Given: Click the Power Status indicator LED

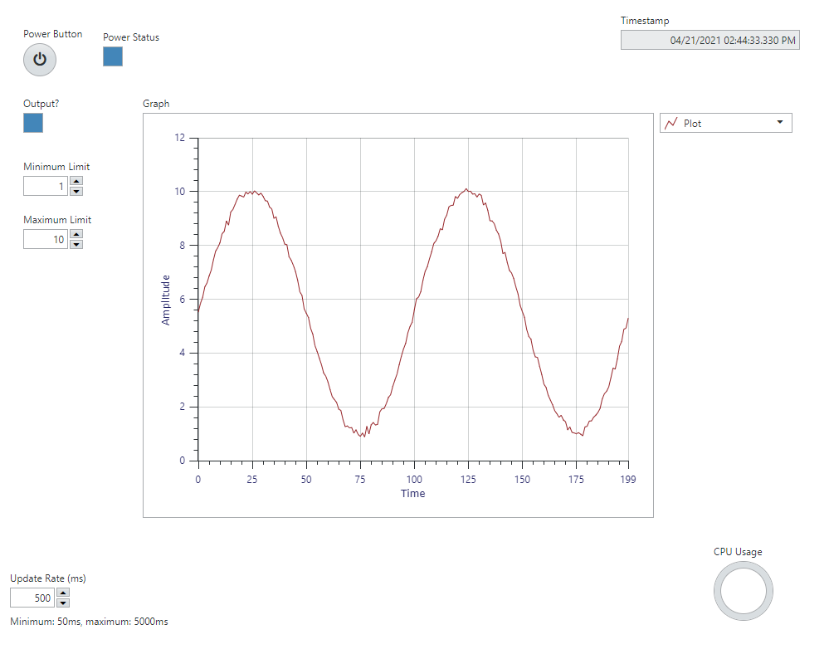Looking at the screenshot, I should (x=112, y=56).
